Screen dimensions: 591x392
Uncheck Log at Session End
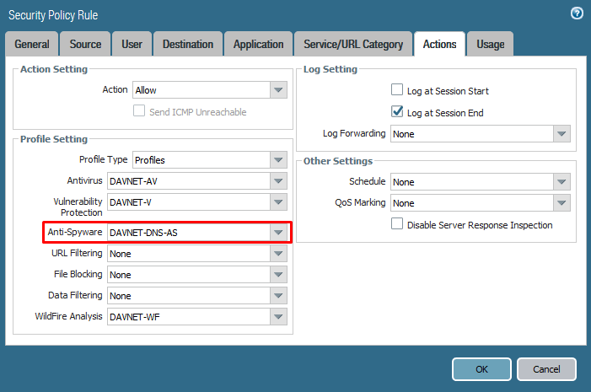pyautogui.click(x=397, y=112)
